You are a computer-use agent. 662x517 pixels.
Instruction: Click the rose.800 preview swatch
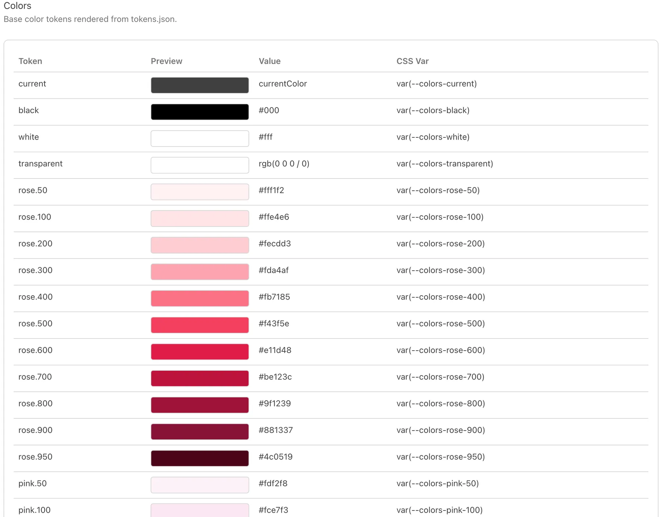[200, 405]
